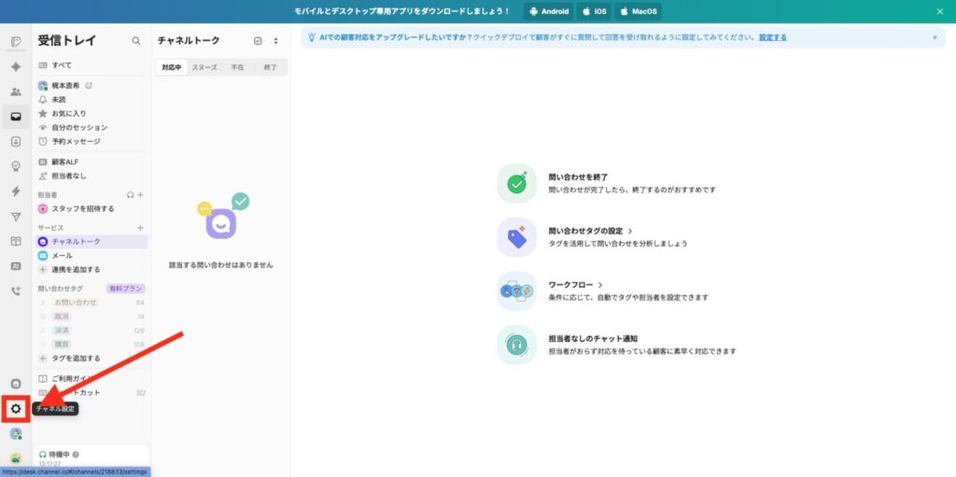Click the phone call icon in left rail
956x477 pixels.
16,290
